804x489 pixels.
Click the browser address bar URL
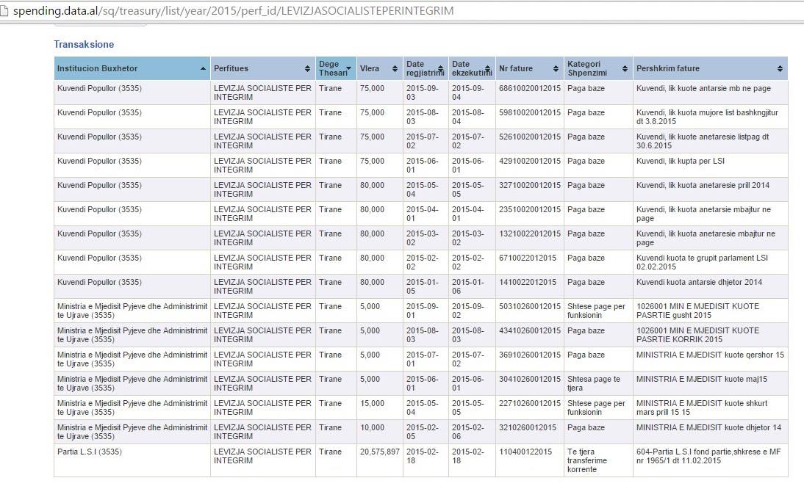(x=233, y=11)
